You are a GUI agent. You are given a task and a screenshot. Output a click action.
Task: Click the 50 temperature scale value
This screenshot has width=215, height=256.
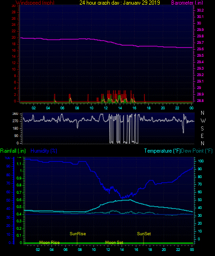(200, 200)
